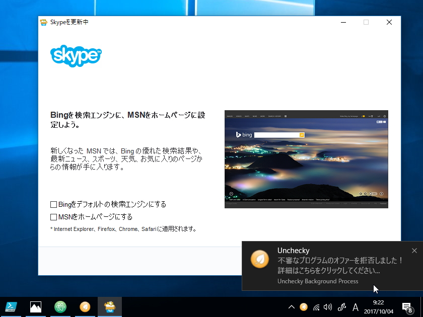Open Atom editor from the taskbar
Viewport: 423px width, 317px height.
tap(60, 307)
